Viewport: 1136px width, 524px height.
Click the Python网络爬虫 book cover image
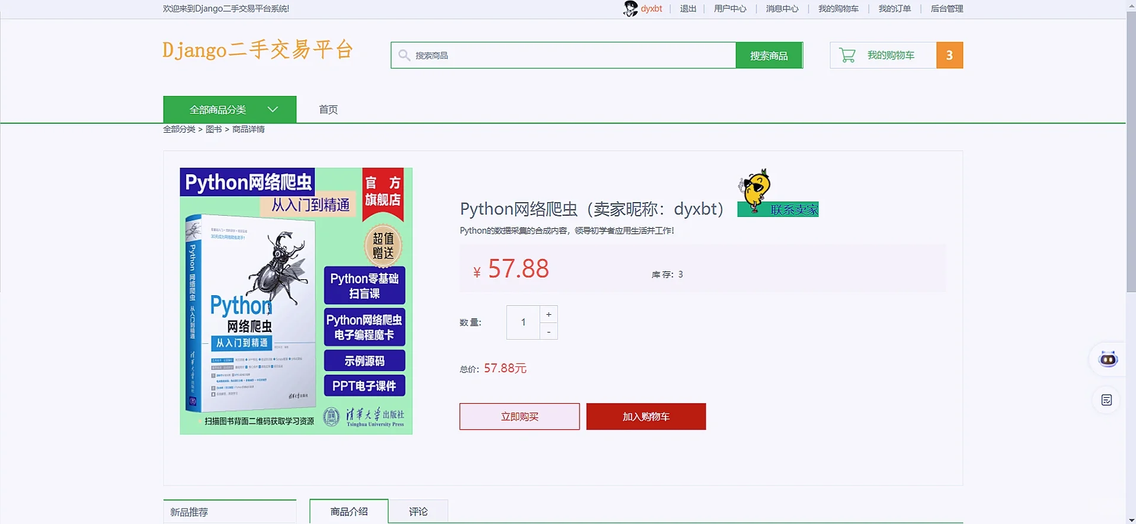296,301
